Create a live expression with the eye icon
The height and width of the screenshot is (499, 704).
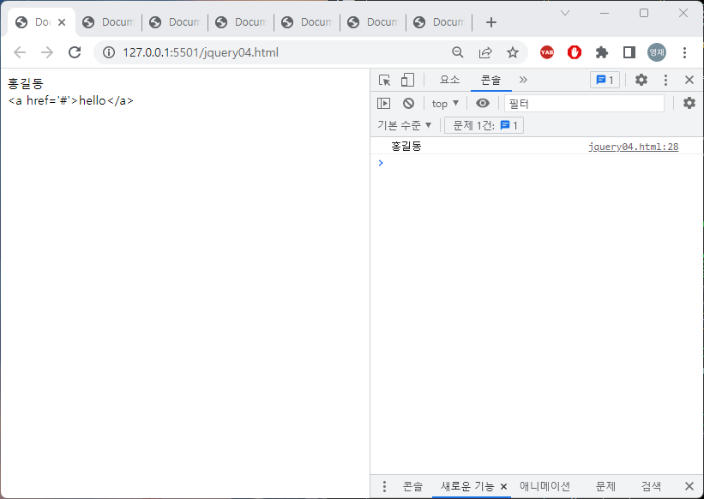483,103
